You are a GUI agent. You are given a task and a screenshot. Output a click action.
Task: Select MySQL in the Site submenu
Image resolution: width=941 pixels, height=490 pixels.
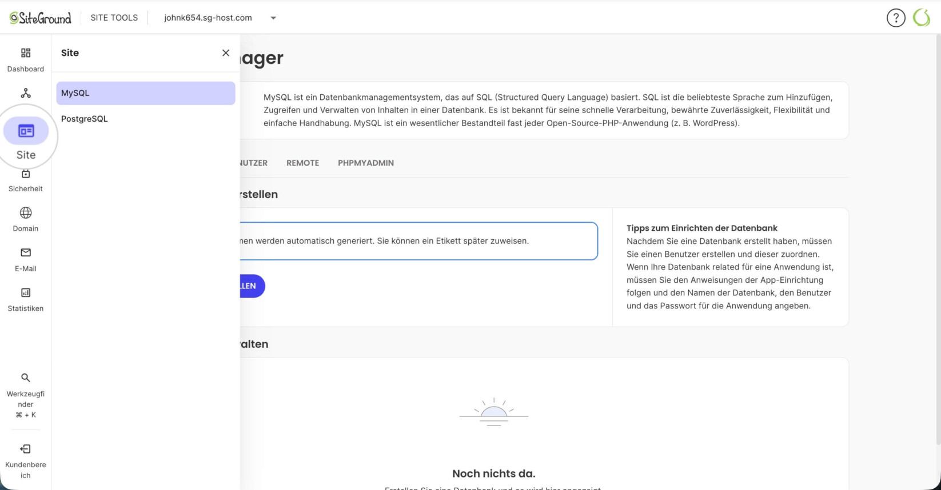(146, 93)
